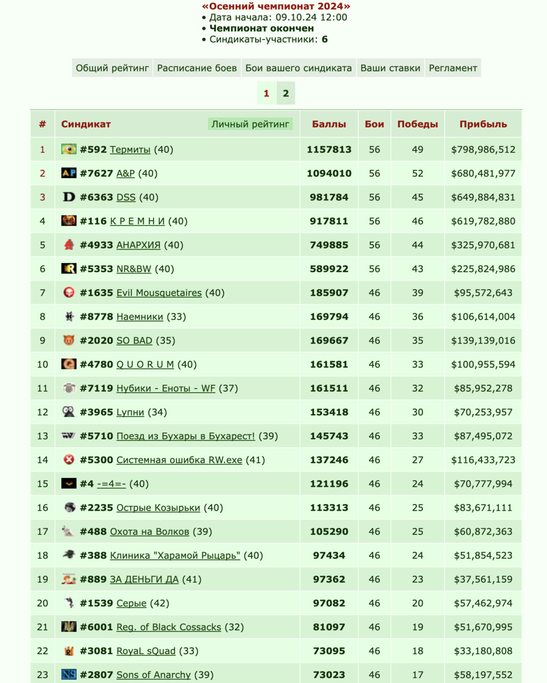Open the Reg. of Black Cossacks link
This screenshot has height=683, width=547.
pos(168,627)
